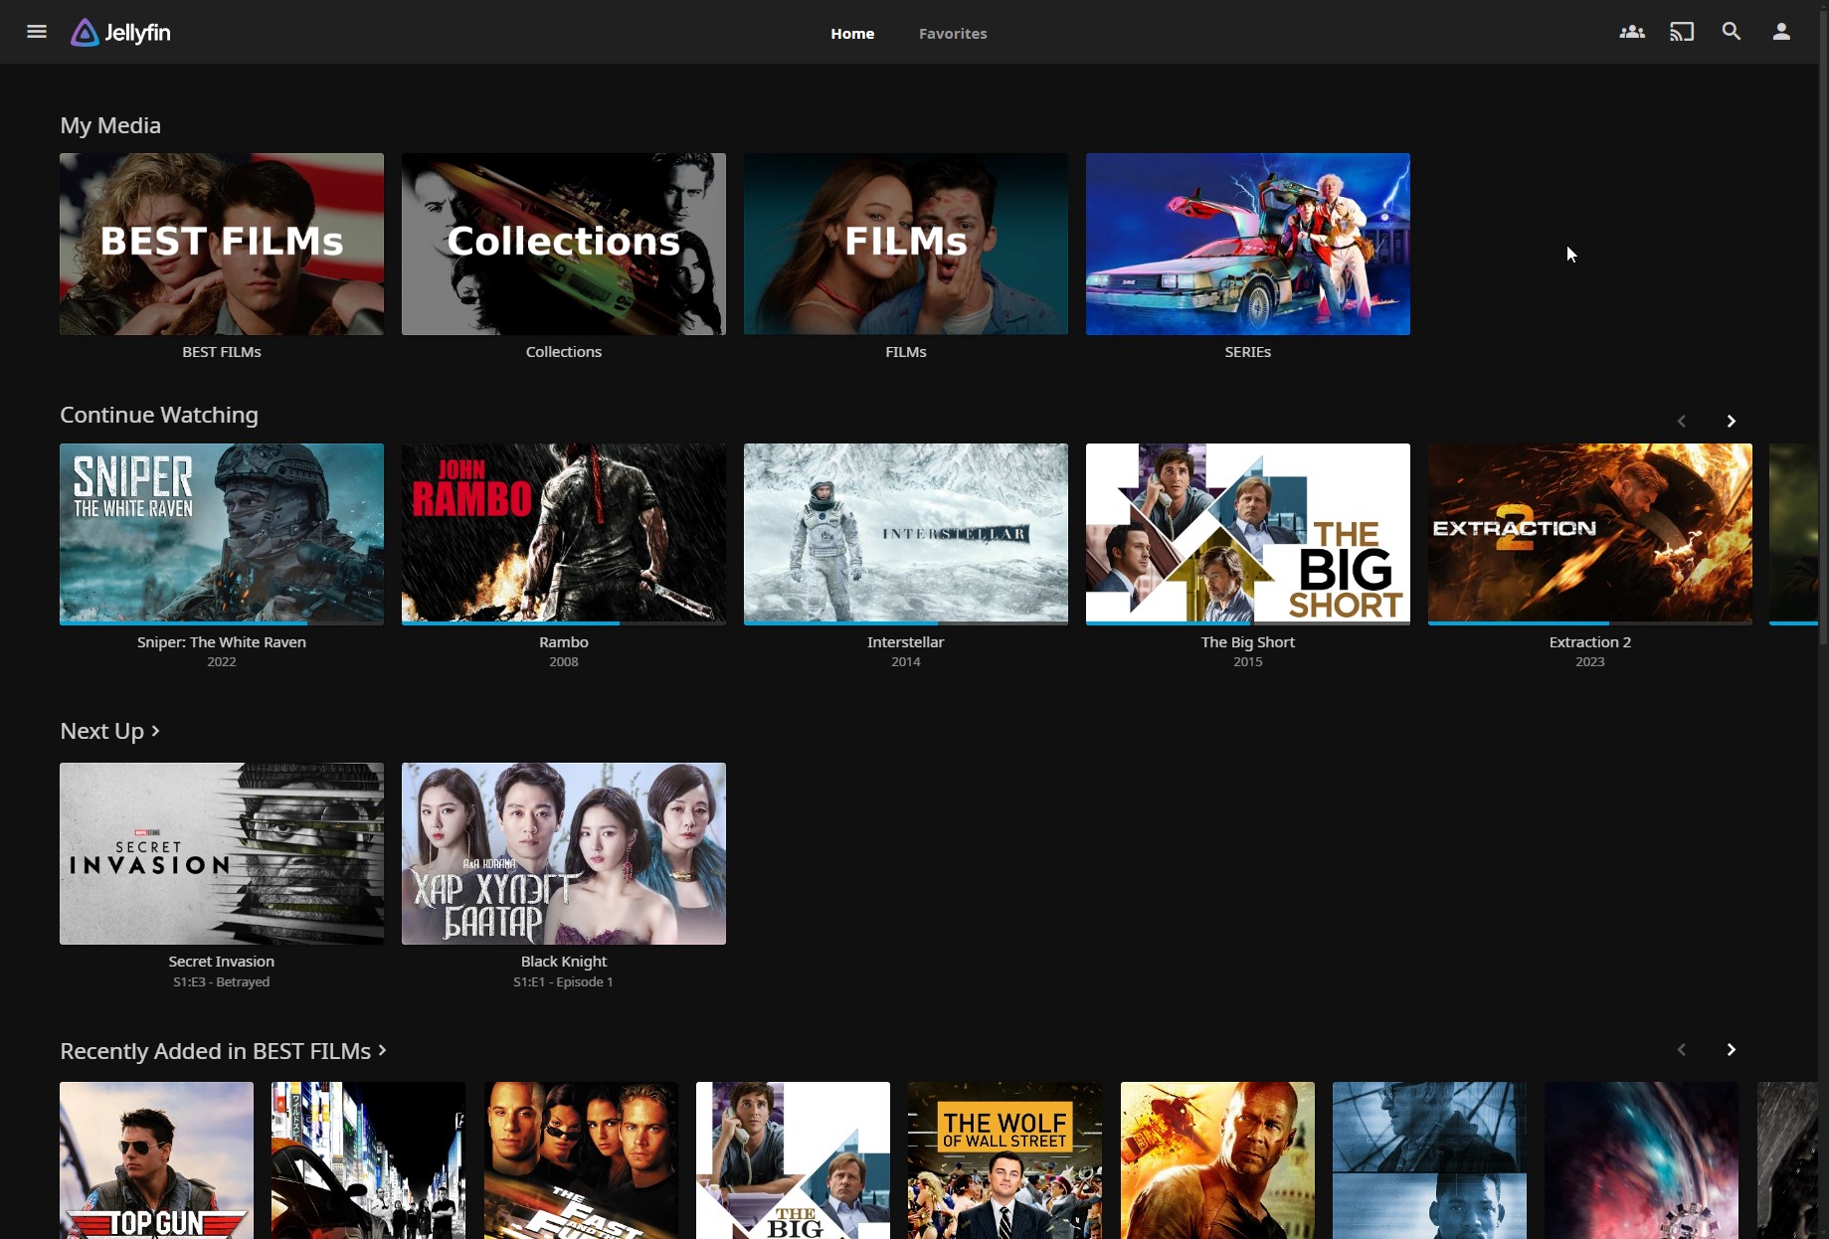Image resolution: width=1829 pixels, height=1239 pixels.
Task: Click the BEST FILMs label under My Media
Action: (x=222, y=352)
